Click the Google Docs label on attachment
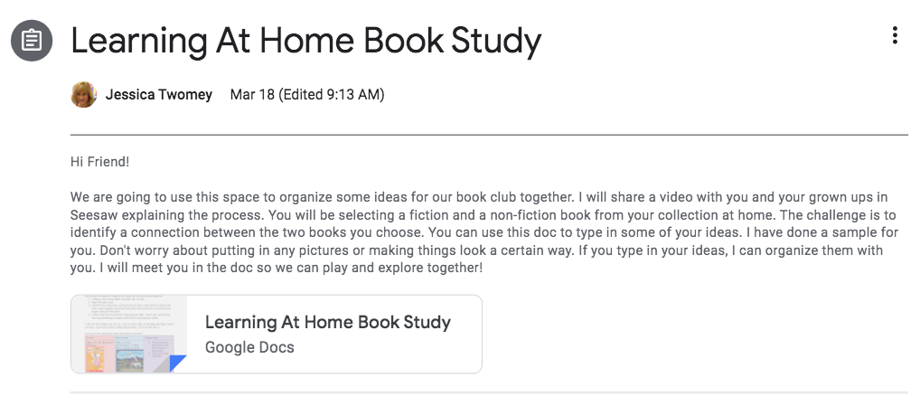The height and width of the screenshot is (406, 920). (249, 347)
